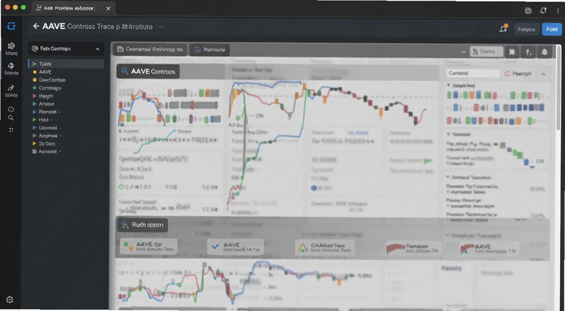
Task: Select the rightmost AAVE card with chart thumbnail
Action: point(489,248)
